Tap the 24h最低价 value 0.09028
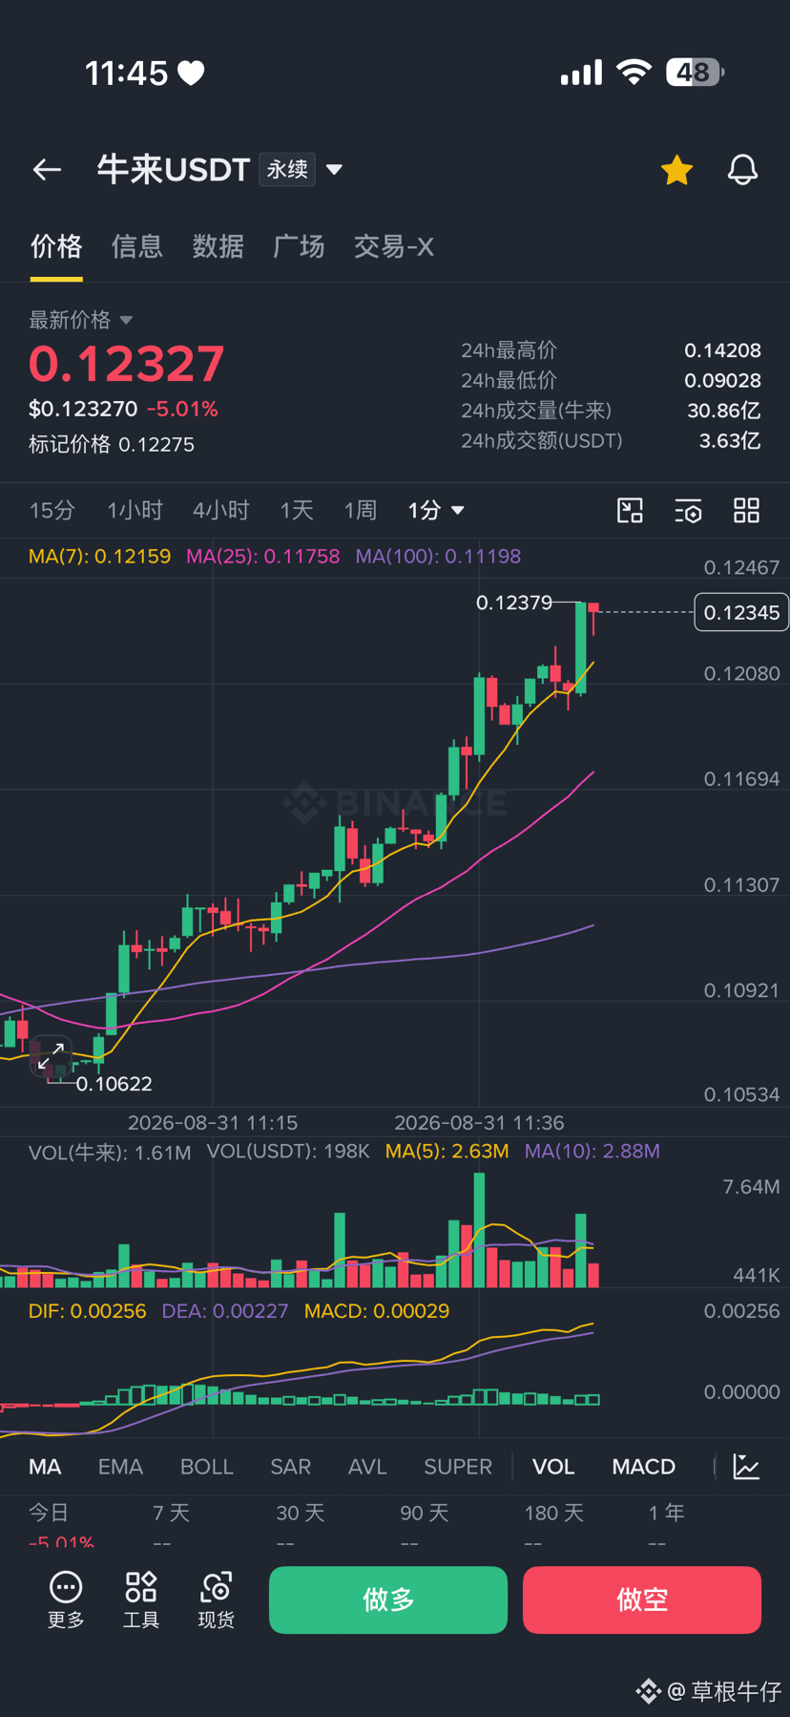 (722, 380)
